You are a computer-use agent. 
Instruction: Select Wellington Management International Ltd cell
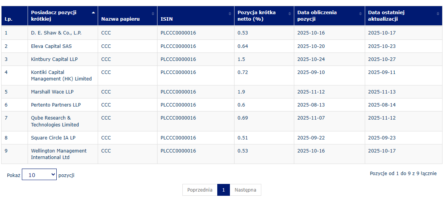point(63,154)
